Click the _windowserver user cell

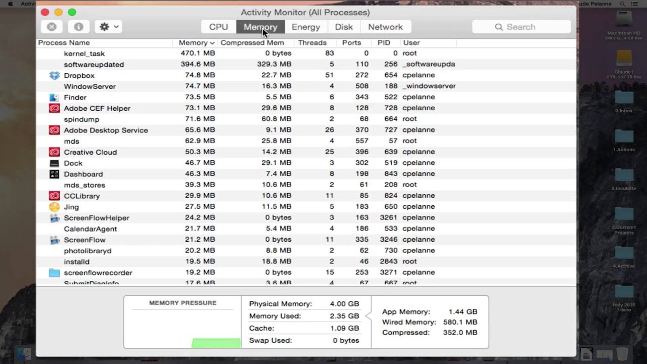click(x=429, y=86)
